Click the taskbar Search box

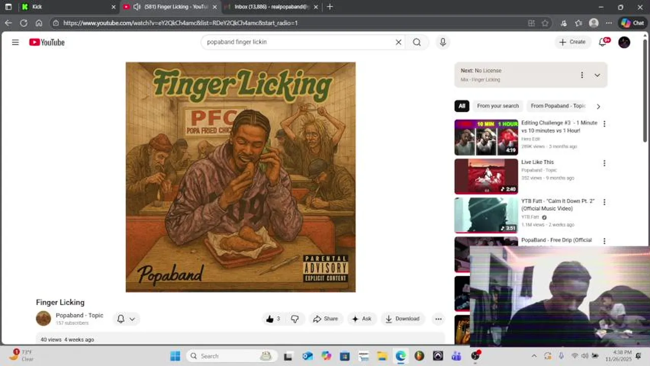231,356
